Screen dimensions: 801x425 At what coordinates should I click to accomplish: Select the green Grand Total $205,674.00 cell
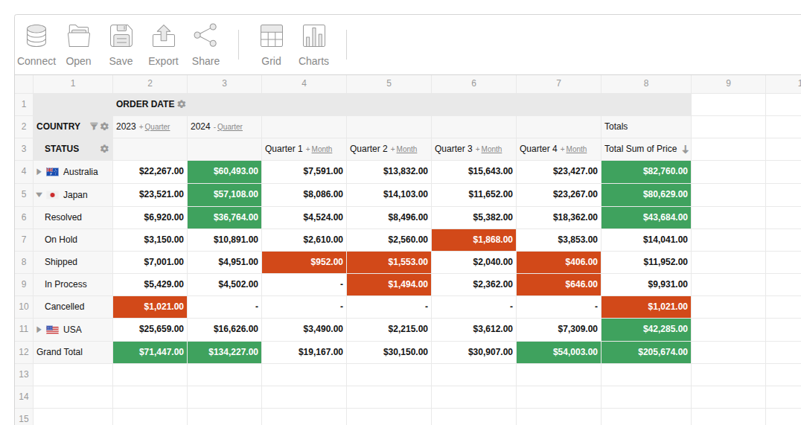pos(645,352)
